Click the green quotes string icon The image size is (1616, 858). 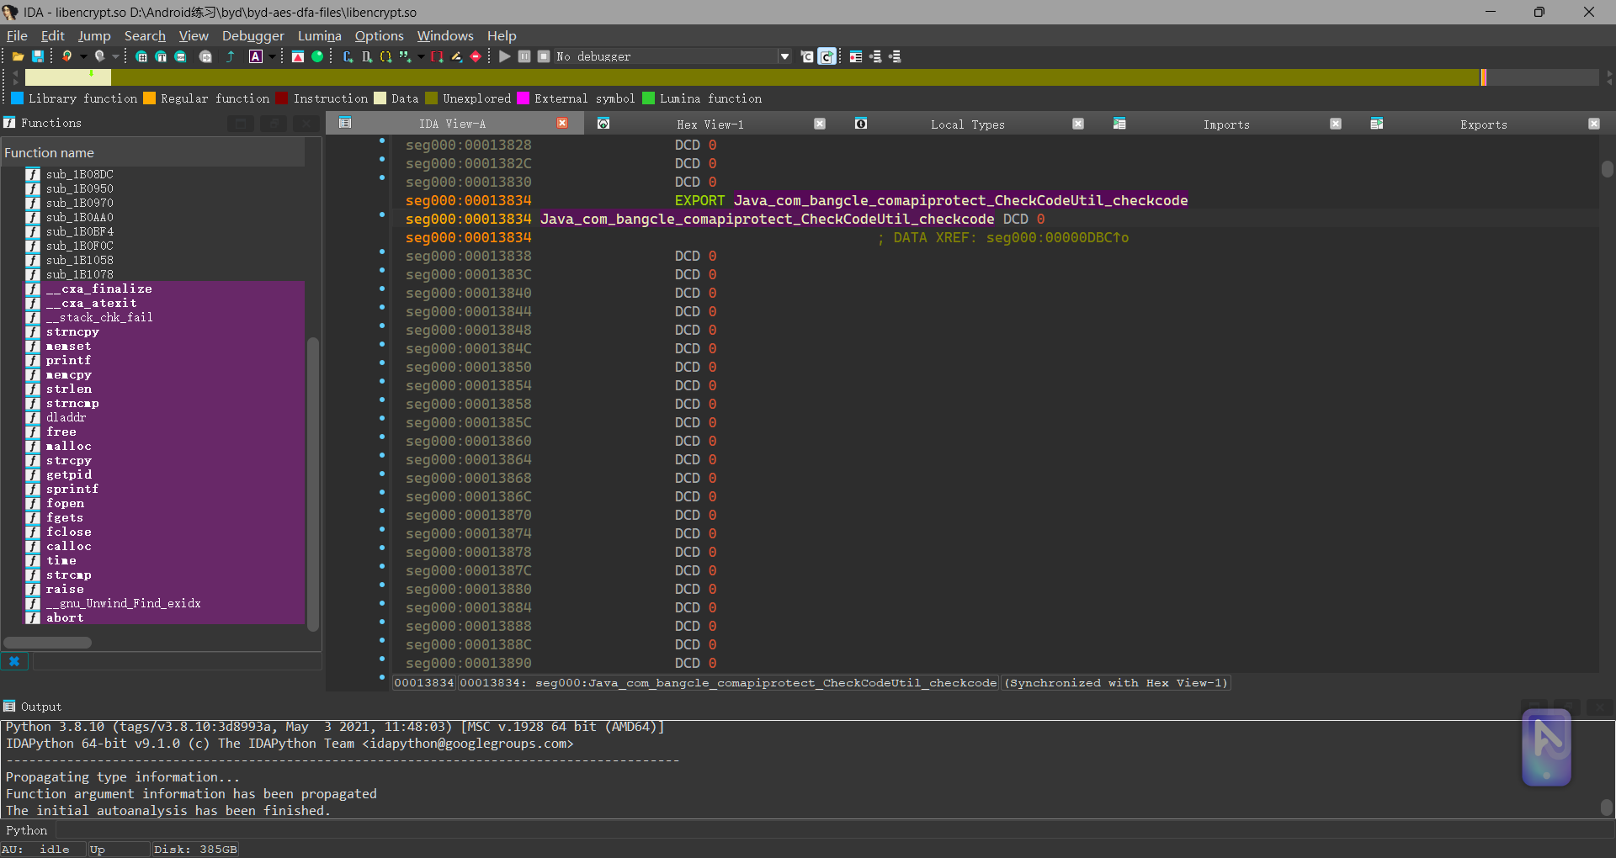(x=405, y=56)
